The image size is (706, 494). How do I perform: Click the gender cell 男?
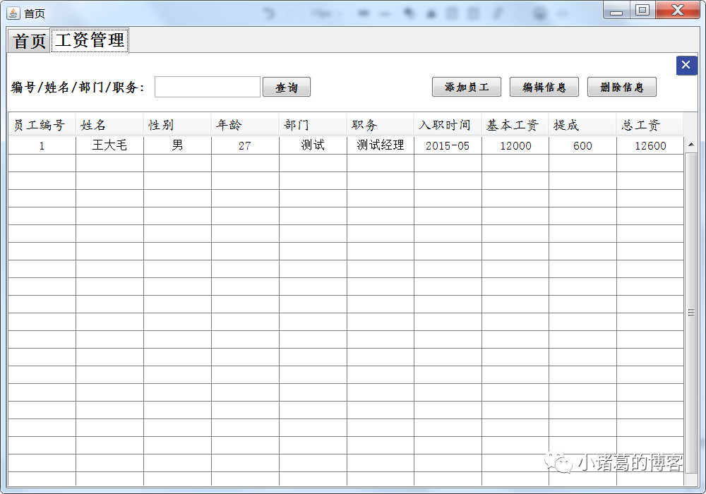coord(177,145)
